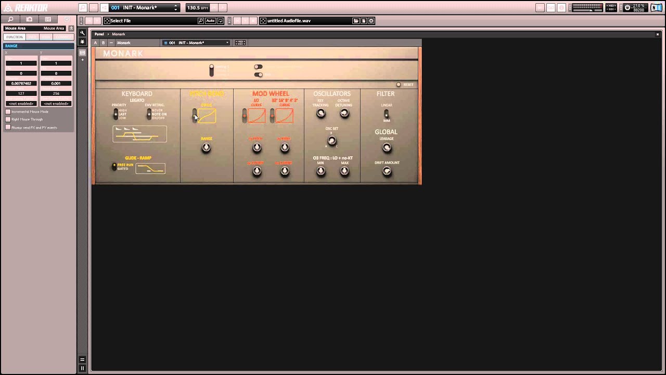
Task: Select panel view B button
Action: [x=103, y=43]
